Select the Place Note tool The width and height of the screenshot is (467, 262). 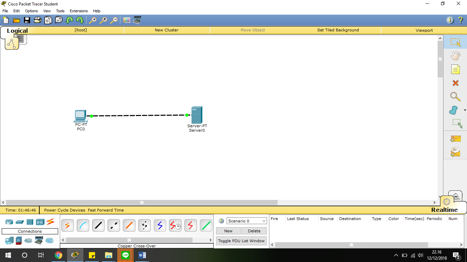tap(456, 69)
